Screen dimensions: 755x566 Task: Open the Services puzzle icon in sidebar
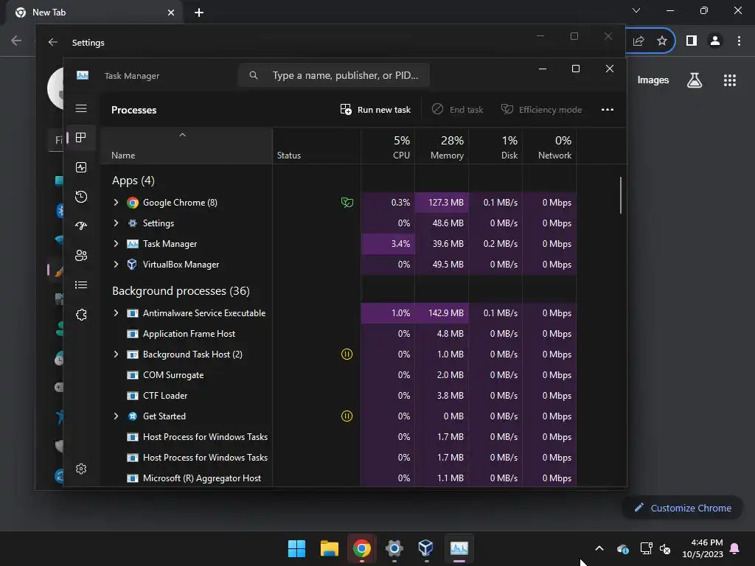[81, 315]
